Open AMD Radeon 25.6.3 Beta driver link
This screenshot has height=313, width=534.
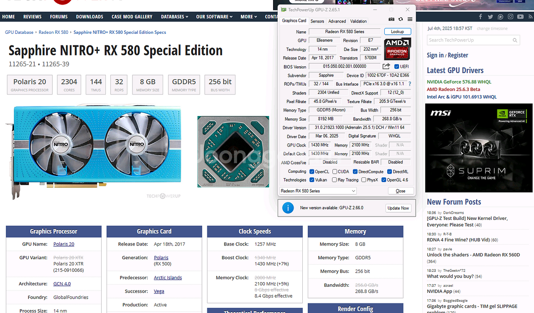click(x=453, y=89)
